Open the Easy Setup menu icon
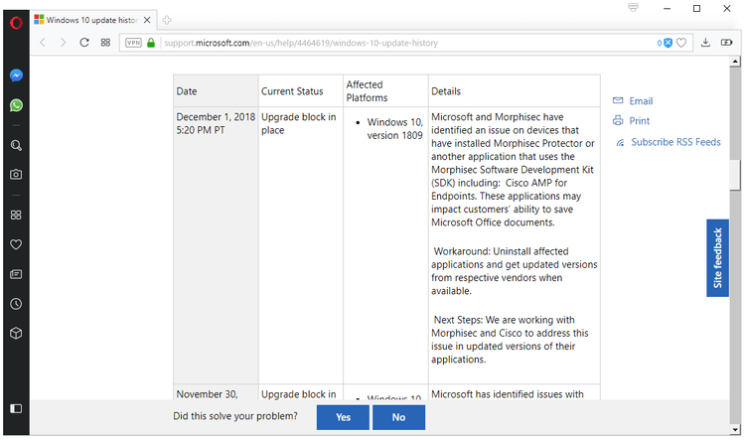This screenshot has height=440, width=745. coord(633,8)
